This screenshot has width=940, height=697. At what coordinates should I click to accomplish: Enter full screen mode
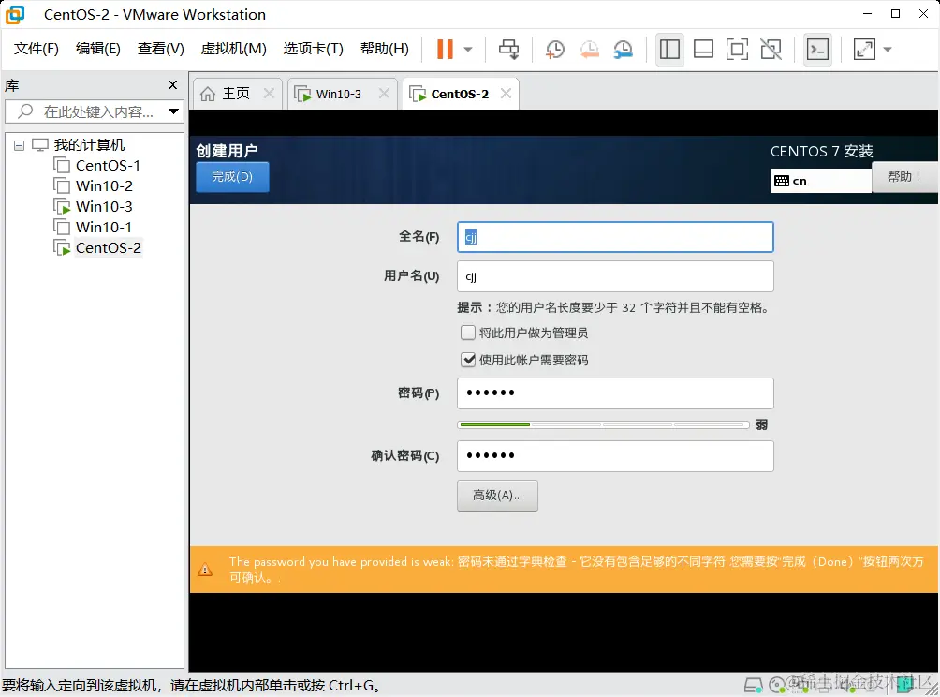738,49
